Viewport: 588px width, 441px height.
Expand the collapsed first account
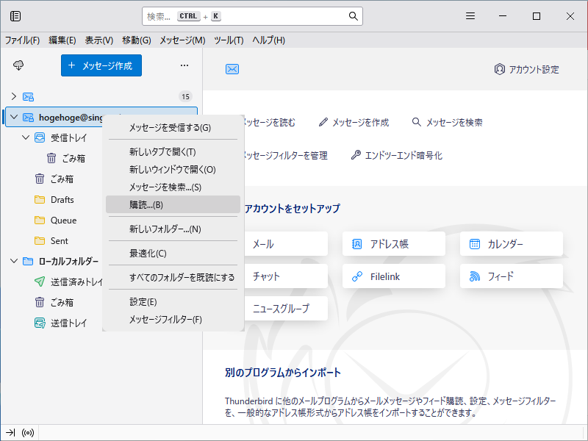14,96
